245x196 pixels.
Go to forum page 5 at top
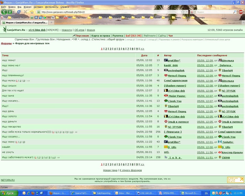[x=119, y=49]
